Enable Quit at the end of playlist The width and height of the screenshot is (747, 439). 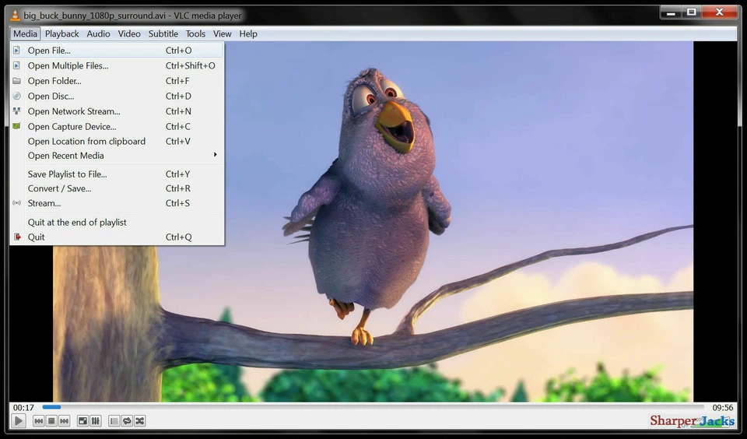click(117, 222)
